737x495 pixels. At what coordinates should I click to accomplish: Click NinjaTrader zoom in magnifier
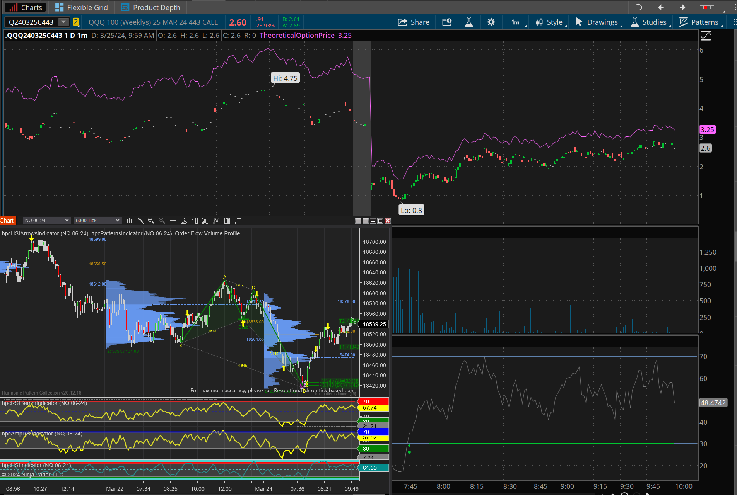coord(151,221)
